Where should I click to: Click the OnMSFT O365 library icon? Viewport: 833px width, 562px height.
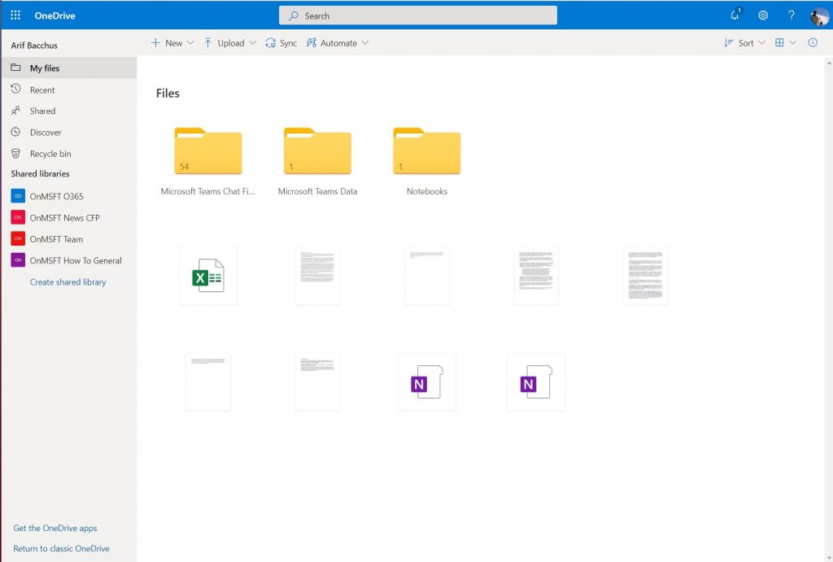(x=18, y=196)
